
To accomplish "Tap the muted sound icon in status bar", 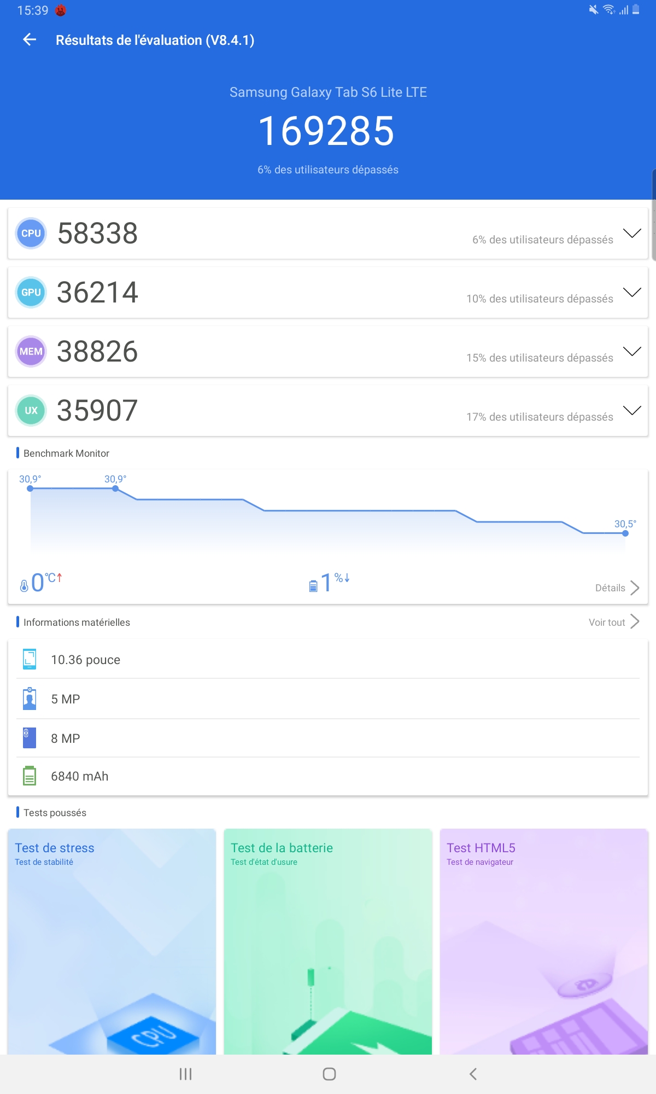I will [x=593, y=9].
